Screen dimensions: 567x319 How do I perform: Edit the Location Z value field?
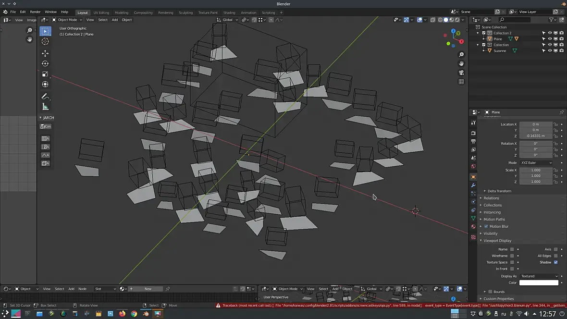point(535,136)
